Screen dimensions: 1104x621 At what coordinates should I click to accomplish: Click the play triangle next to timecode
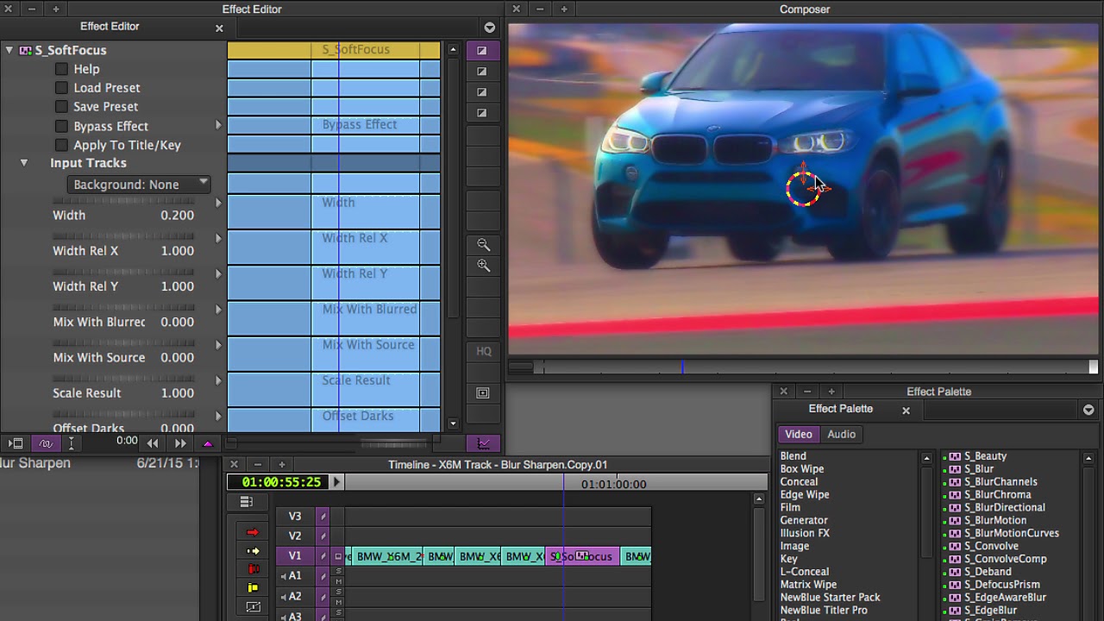coord(337,482)
